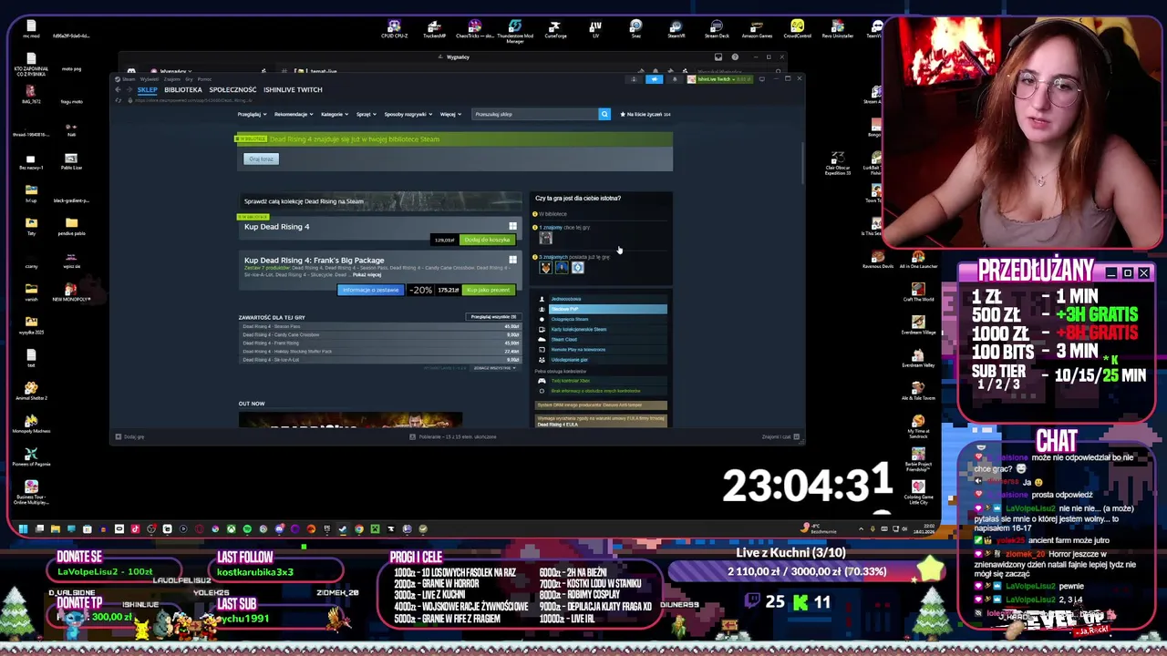Select the Dead Rising 4 - Frank Rising row
Screen dimensions: 1167x656
point(380,343)
